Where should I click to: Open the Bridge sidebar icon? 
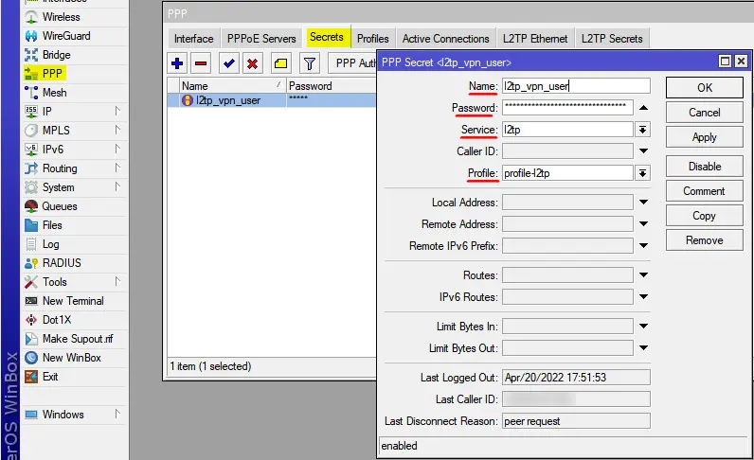tap(31, 55)
